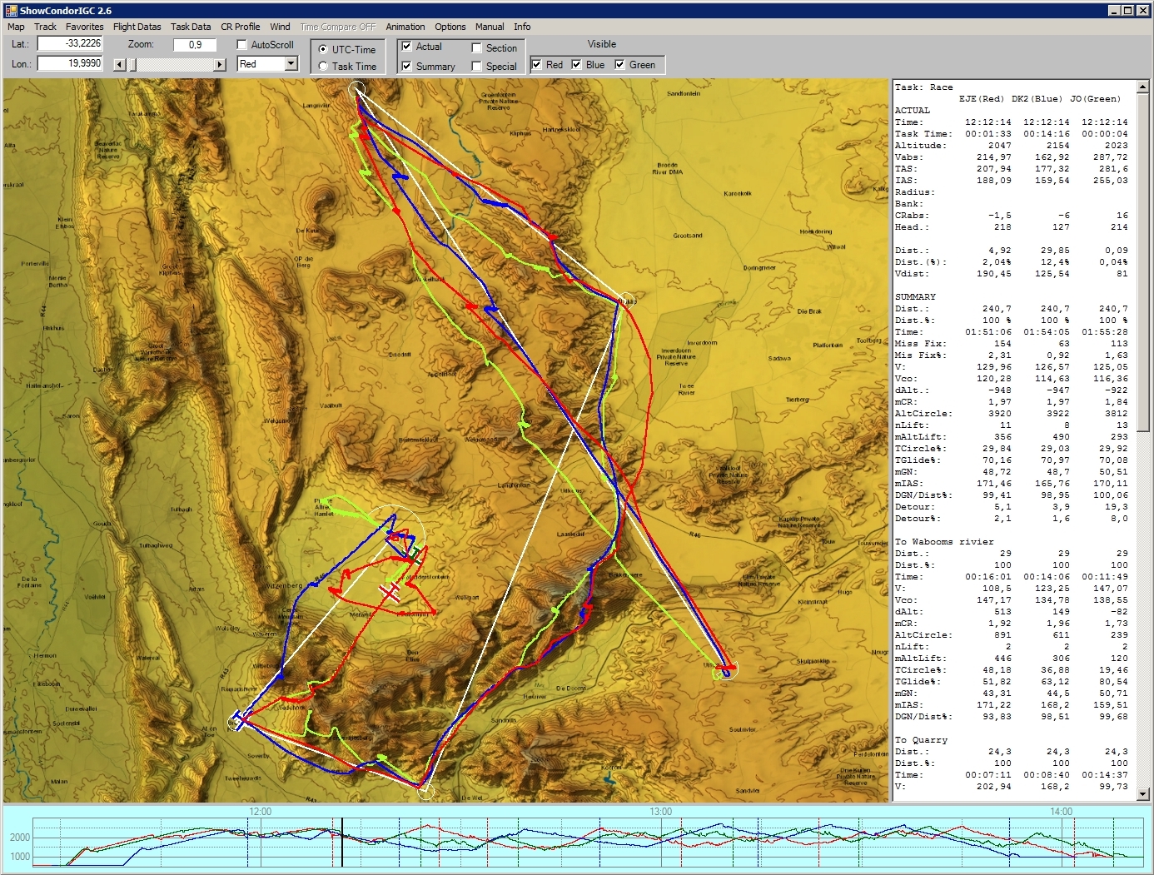Open the Red track color dropdown
Image resolution: width=1154 pixels, height=875 pixels.
coord(291,64)
